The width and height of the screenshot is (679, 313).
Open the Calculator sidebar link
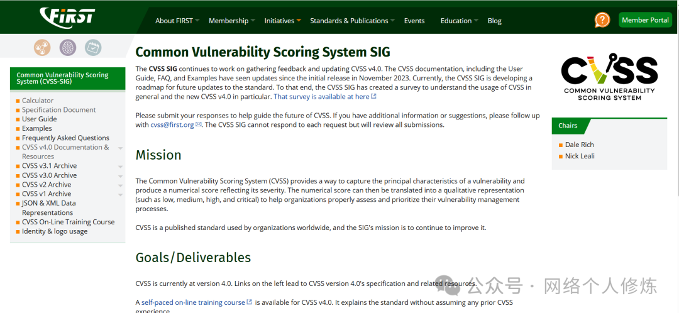38,101
